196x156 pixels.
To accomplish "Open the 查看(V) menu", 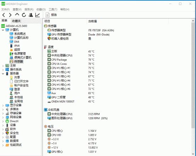I will point(17,9).
